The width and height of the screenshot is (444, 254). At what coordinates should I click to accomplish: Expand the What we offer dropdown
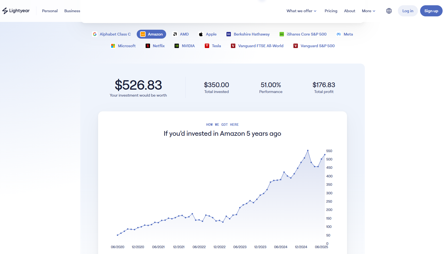click(x=301, y=11)
